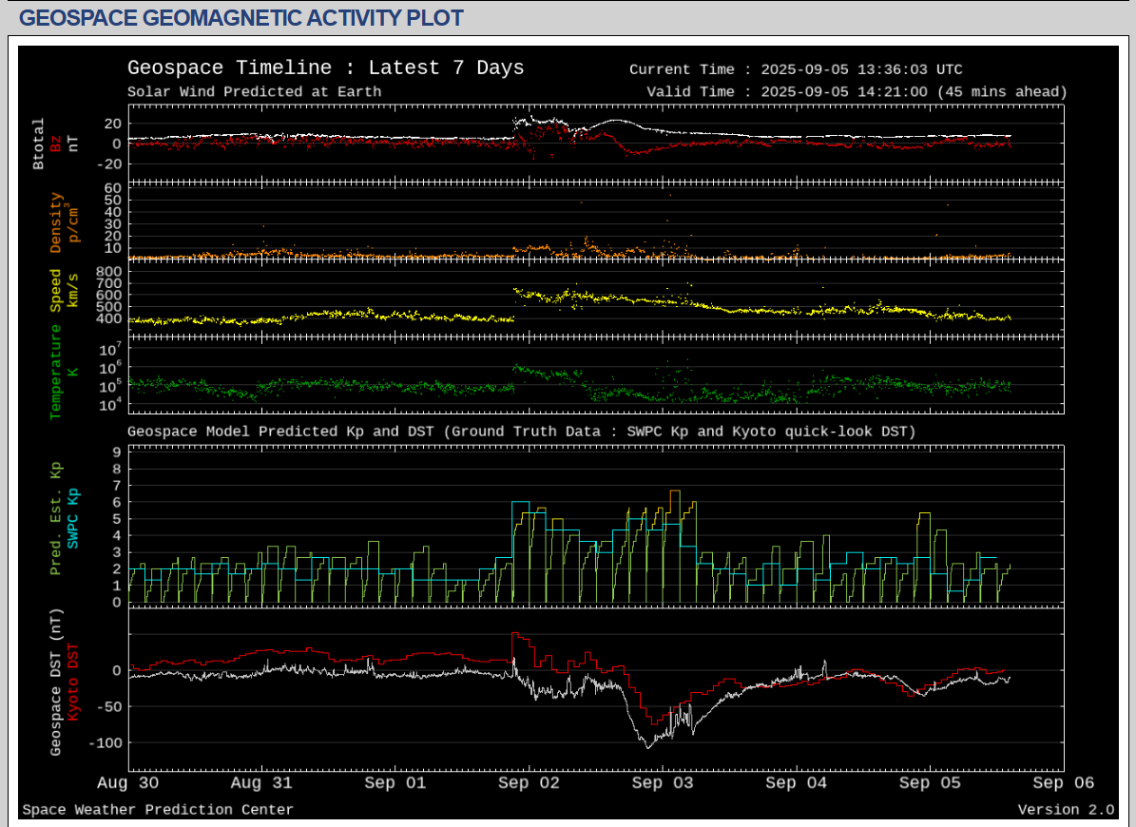Viewport: 1136px width, 827px height.
Task: Select the Valid Time 45 mins ahead text
Action: (857, 91)
